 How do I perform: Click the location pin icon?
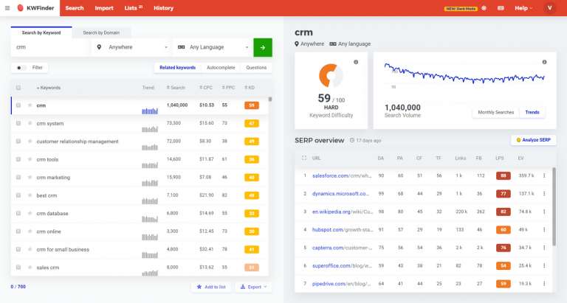click(99, 47)
